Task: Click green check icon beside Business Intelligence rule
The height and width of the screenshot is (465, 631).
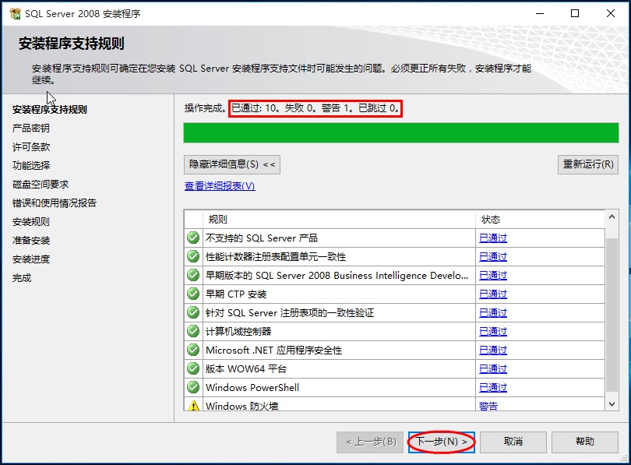Action: (193, 275)
